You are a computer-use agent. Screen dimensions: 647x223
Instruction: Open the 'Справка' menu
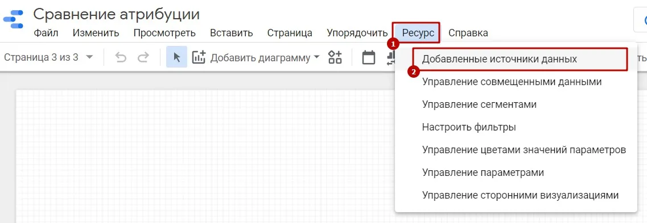click(x=468, y=33)
